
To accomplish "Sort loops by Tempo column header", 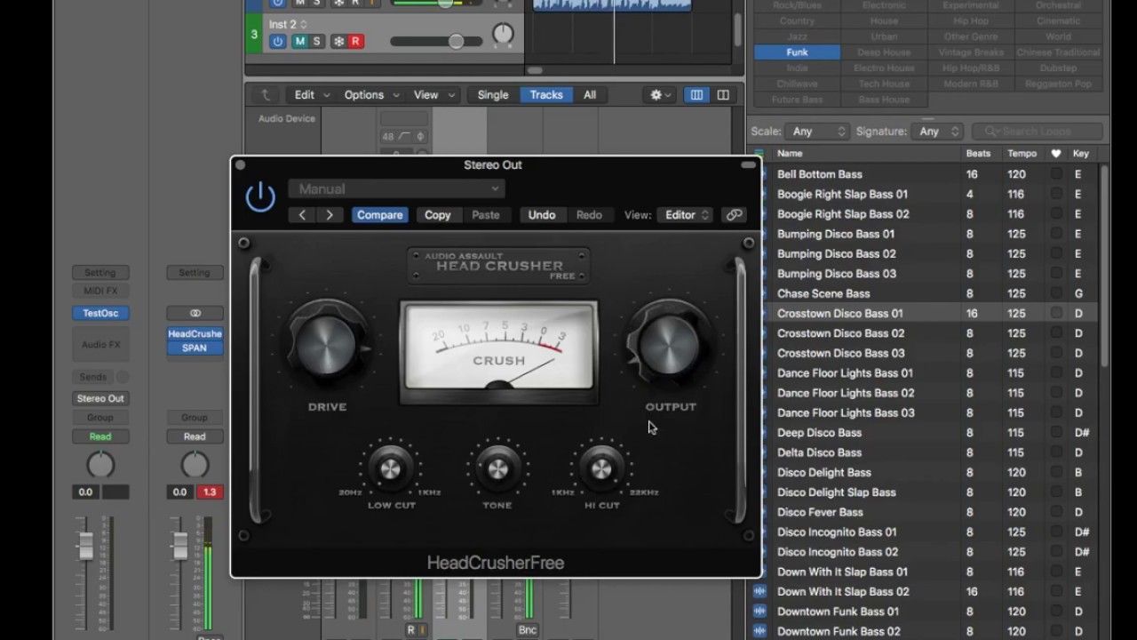I will [1022, 154].
